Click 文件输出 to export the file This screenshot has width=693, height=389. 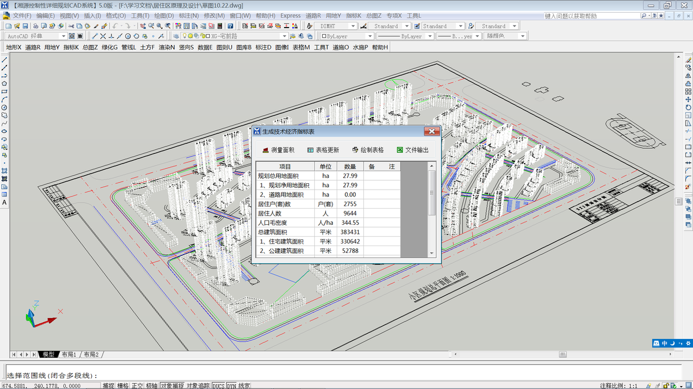pyautogui.click(x=413, y=150)
